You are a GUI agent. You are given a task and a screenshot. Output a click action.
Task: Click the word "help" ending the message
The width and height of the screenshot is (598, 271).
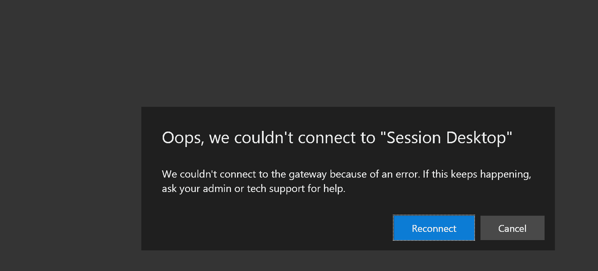pyautogui.click(x=334, y=189)
